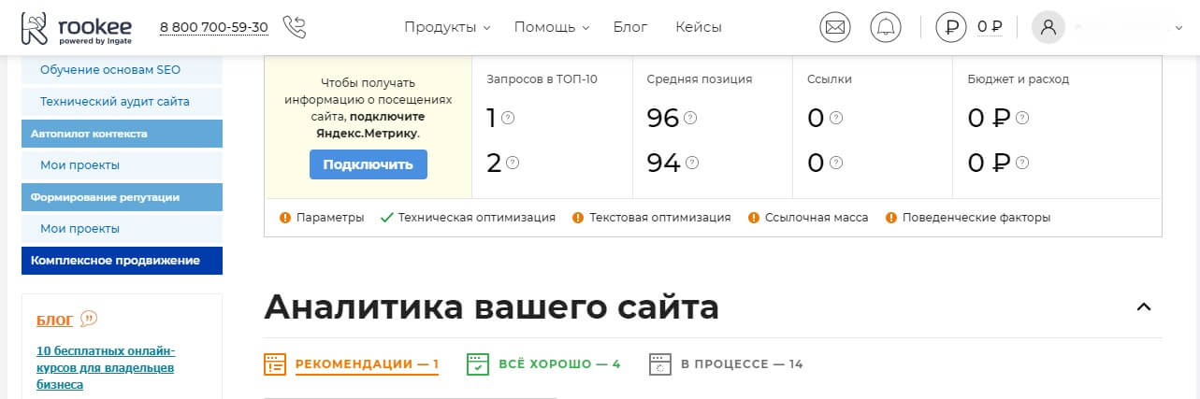Open the Блог menu item
Image resolution: width=1200 pixels, height=399 pixels.
tap(630, 27)
